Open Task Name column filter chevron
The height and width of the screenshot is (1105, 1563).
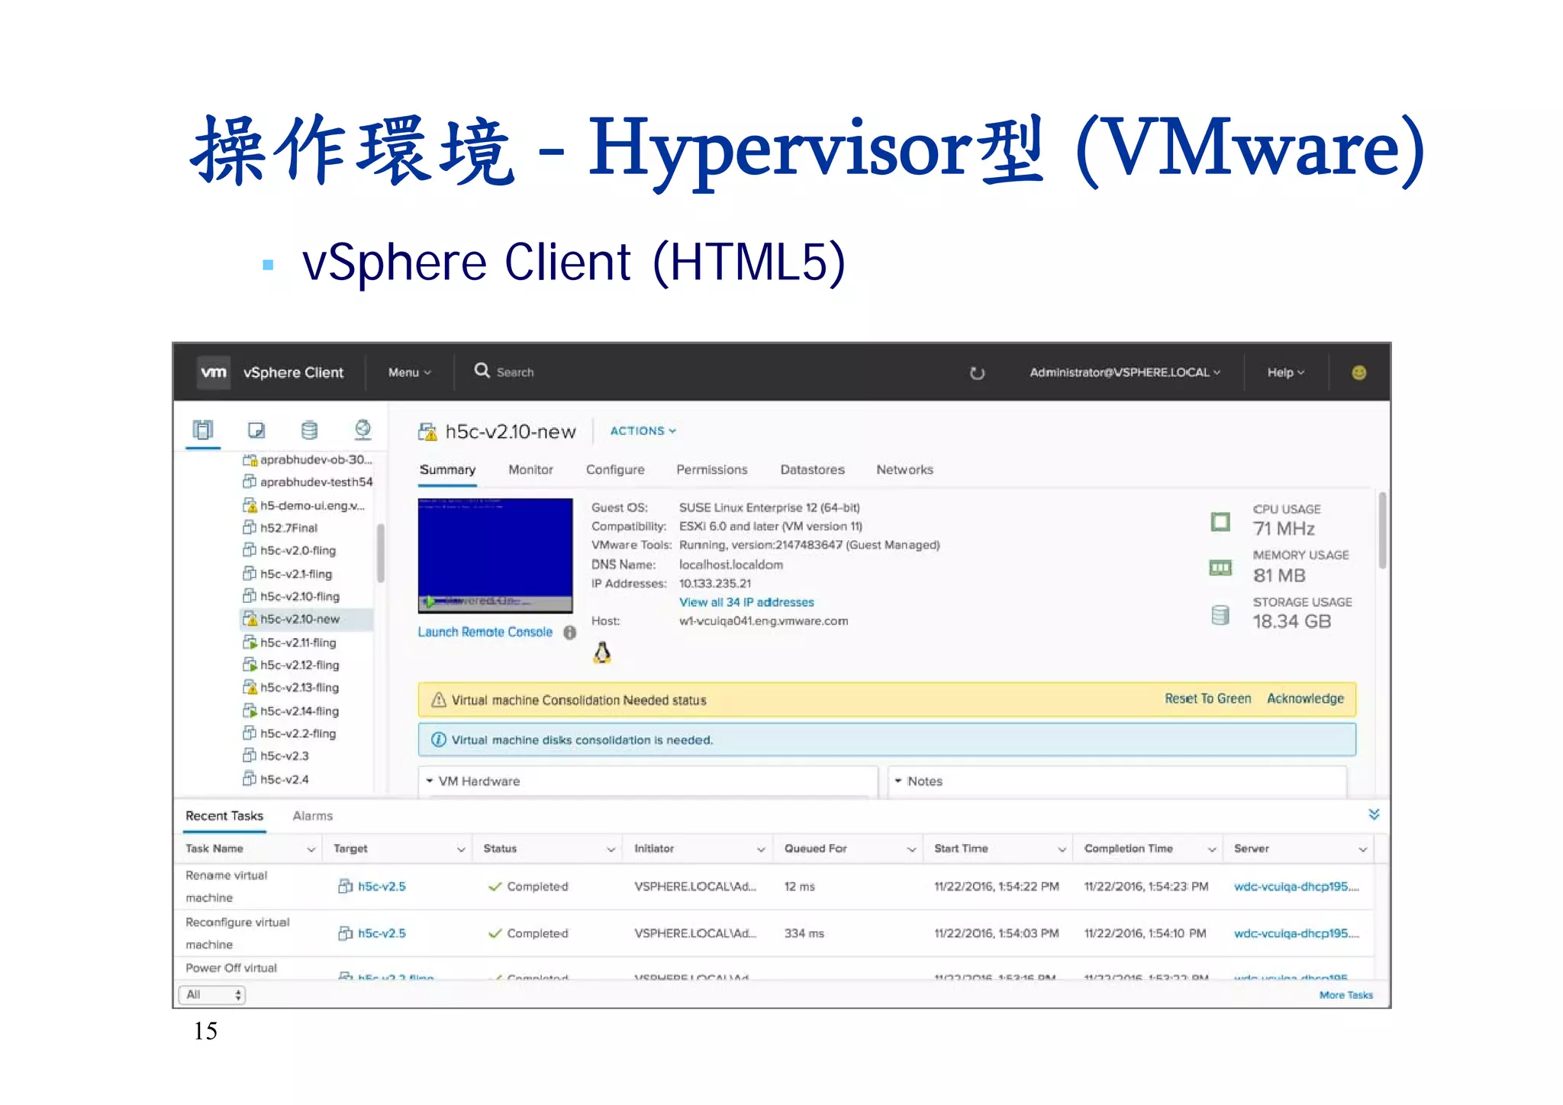(311, 849)
